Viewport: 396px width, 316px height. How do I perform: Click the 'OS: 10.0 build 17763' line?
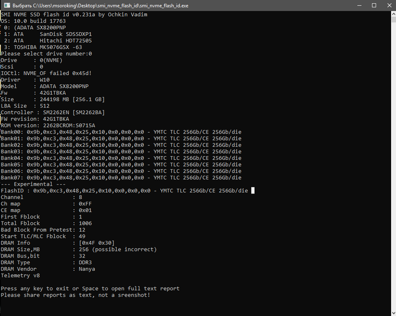click(33, 21)
